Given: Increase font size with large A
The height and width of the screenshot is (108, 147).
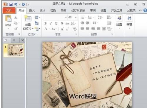Looking at the screenshot, I should [62, 29].
